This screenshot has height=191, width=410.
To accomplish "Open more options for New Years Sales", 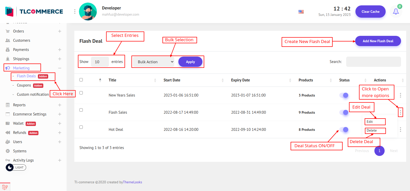I will (x=400, y=95).
